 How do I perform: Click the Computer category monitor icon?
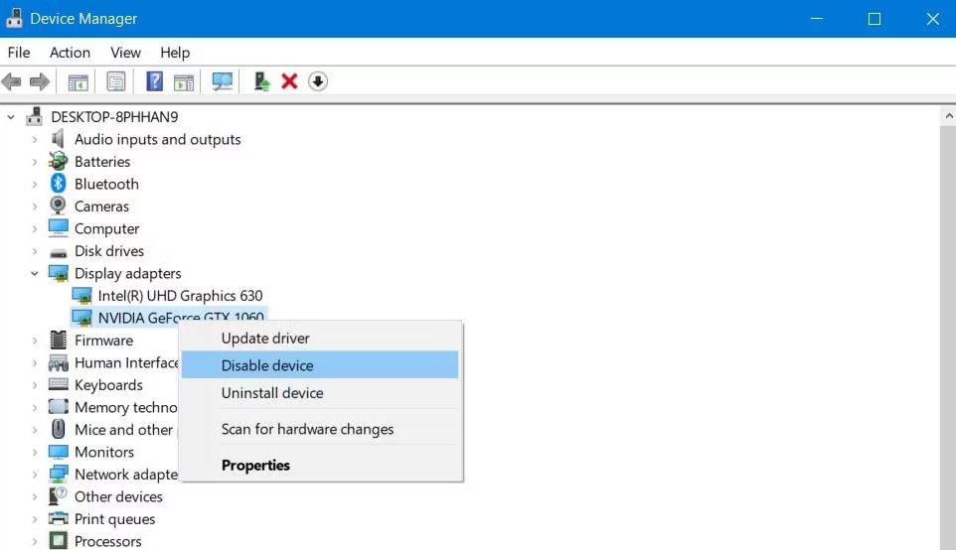(x=59, y=227)
